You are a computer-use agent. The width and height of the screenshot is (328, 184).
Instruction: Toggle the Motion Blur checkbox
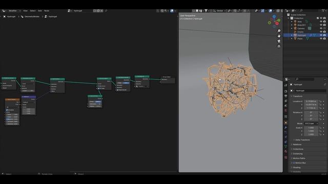point(294,163)
